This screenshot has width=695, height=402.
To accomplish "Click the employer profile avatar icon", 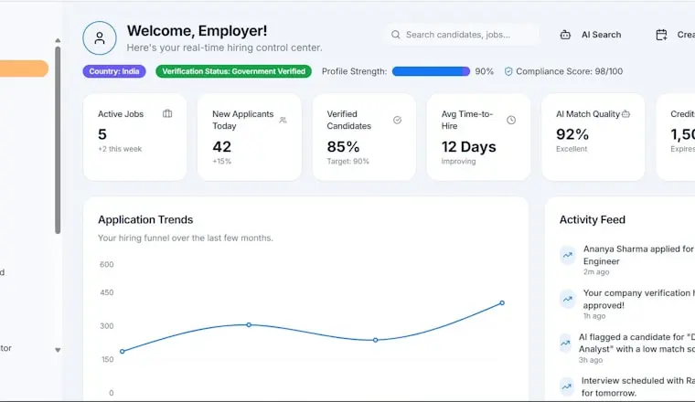I will pyautogui.click(x=100, y=38).
